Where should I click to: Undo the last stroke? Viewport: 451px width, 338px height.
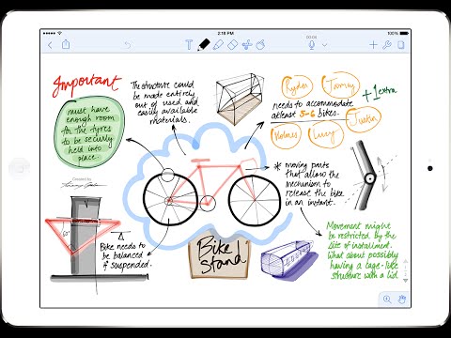click(128, 45)
